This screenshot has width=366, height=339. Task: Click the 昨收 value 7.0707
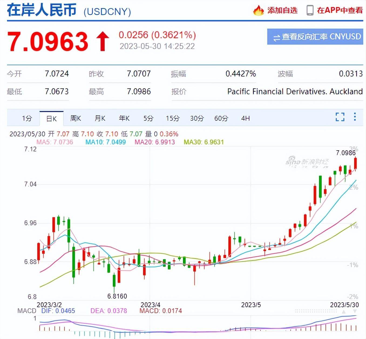[139, 74]
